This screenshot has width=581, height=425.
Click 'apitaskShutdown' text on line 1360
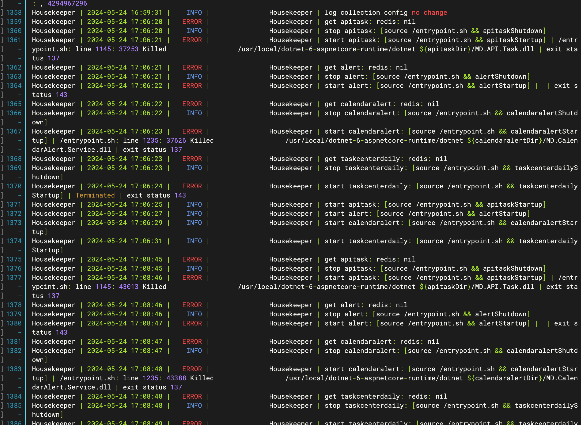pos(512,31)
